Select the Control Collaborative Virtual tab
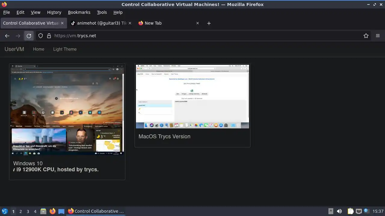This screenshot has width=385, height=216. click(33, 23)
